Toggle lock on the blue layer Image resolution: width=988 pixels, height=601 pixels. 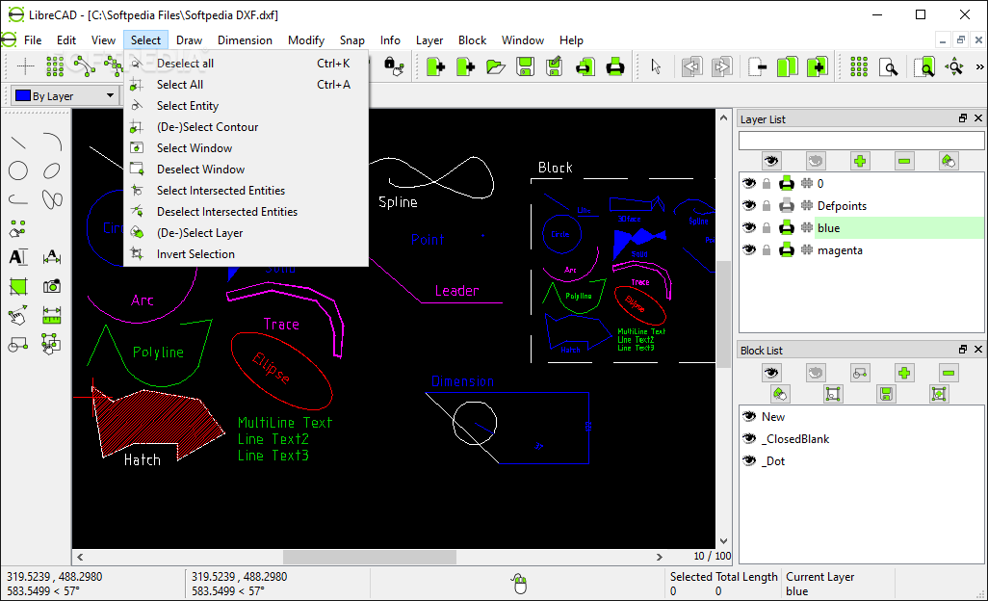point(767,228)
